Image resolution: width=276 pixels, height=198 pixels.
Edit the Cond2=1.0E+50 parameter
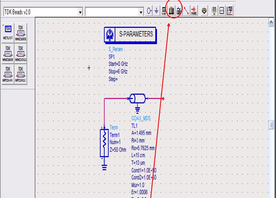(144, 178)
